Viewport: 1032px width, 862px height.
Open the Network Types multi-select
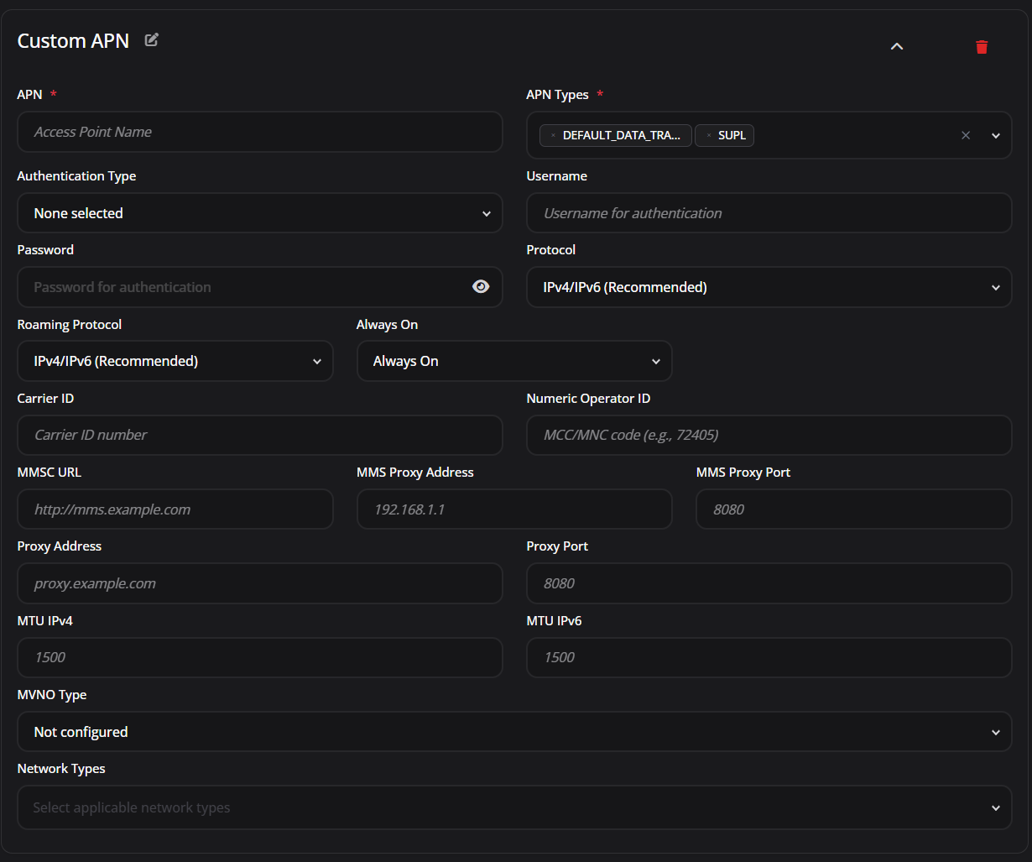(x=514, y=807)
